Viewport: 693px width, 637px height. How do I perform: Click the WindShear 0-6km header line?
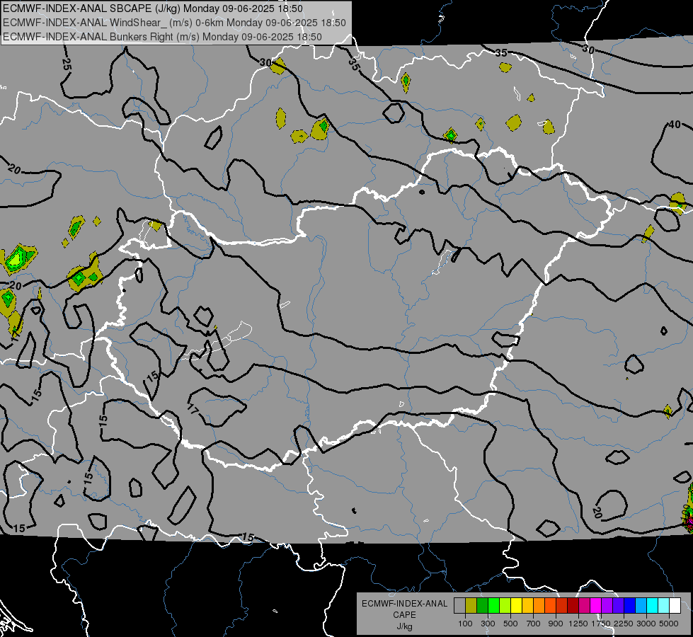click(174, 23)
